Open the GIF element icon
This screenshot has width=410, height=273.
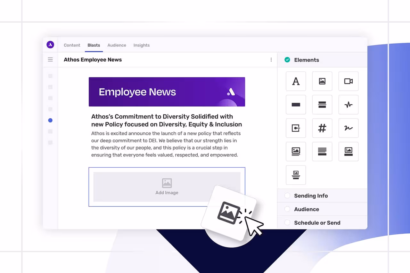tap(296, 128)
